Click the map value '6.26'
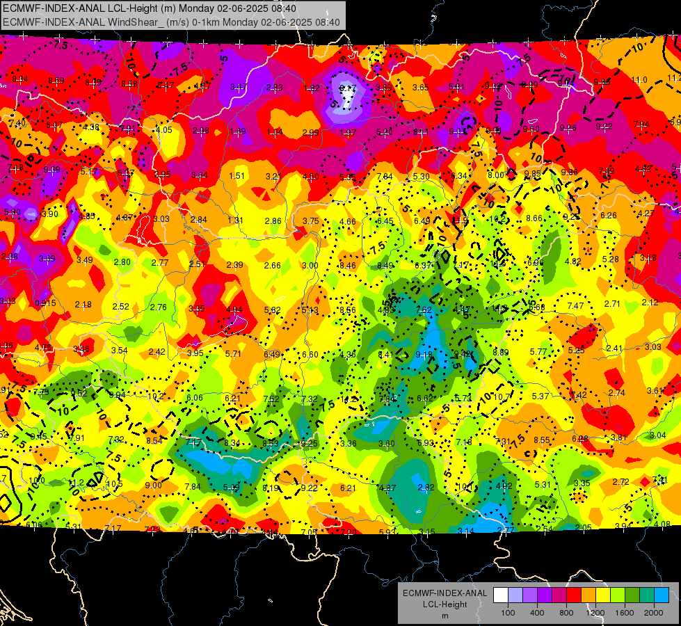The image size is (681, 626). click(x=609, y=216)
